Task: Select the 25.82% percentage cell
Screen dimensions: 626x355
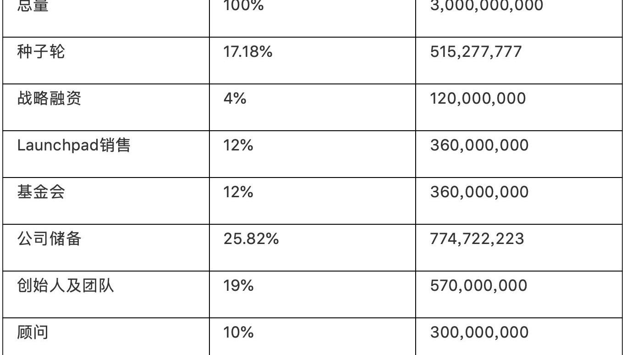Action: coord(251,239)
